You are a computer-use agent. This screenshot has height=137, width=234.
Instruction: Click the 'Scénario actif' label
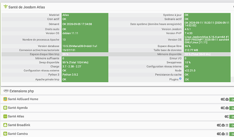coord(173,19)
